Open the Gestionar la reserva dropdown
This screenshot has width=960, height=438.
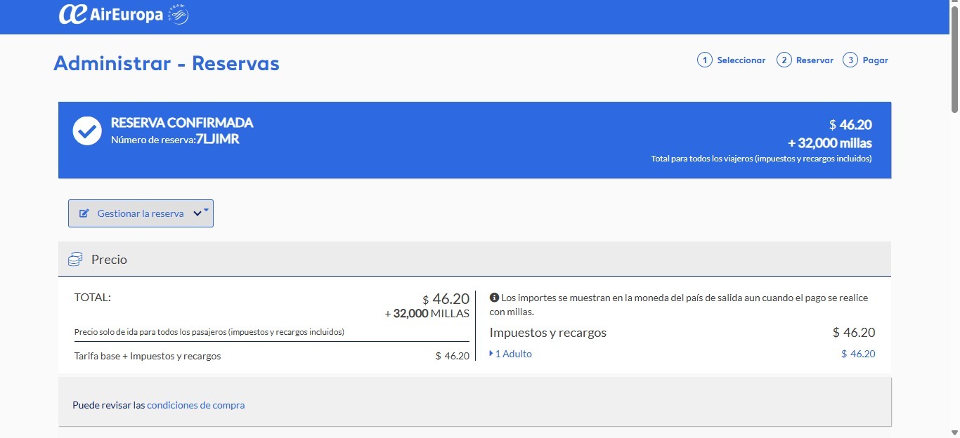141,213
